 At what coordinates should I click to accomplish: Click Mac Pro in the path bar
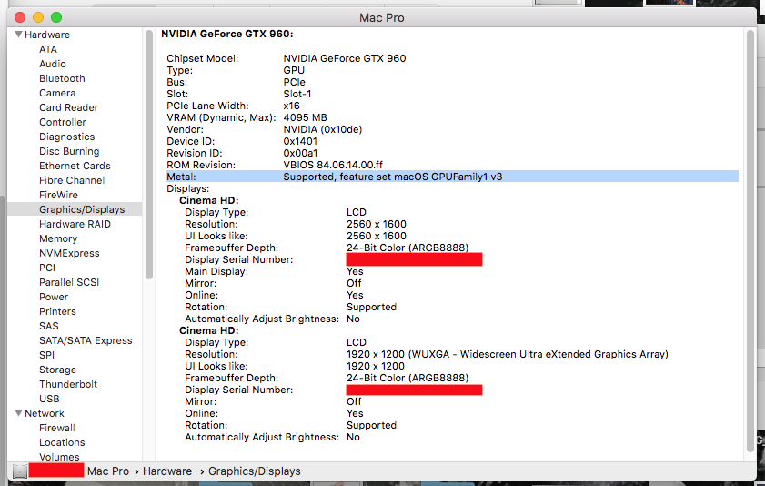(108, 471)
